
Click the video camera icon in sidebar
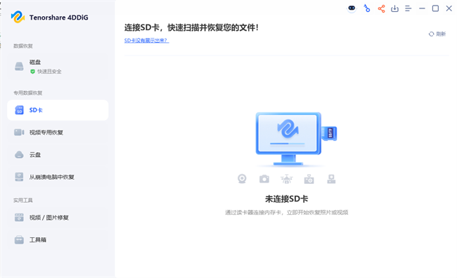tap(19, 133)
